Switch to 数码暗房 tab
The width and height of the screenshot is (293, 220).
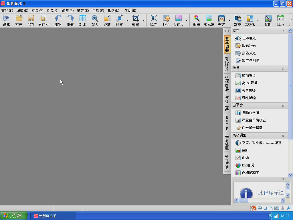point(227,64)
